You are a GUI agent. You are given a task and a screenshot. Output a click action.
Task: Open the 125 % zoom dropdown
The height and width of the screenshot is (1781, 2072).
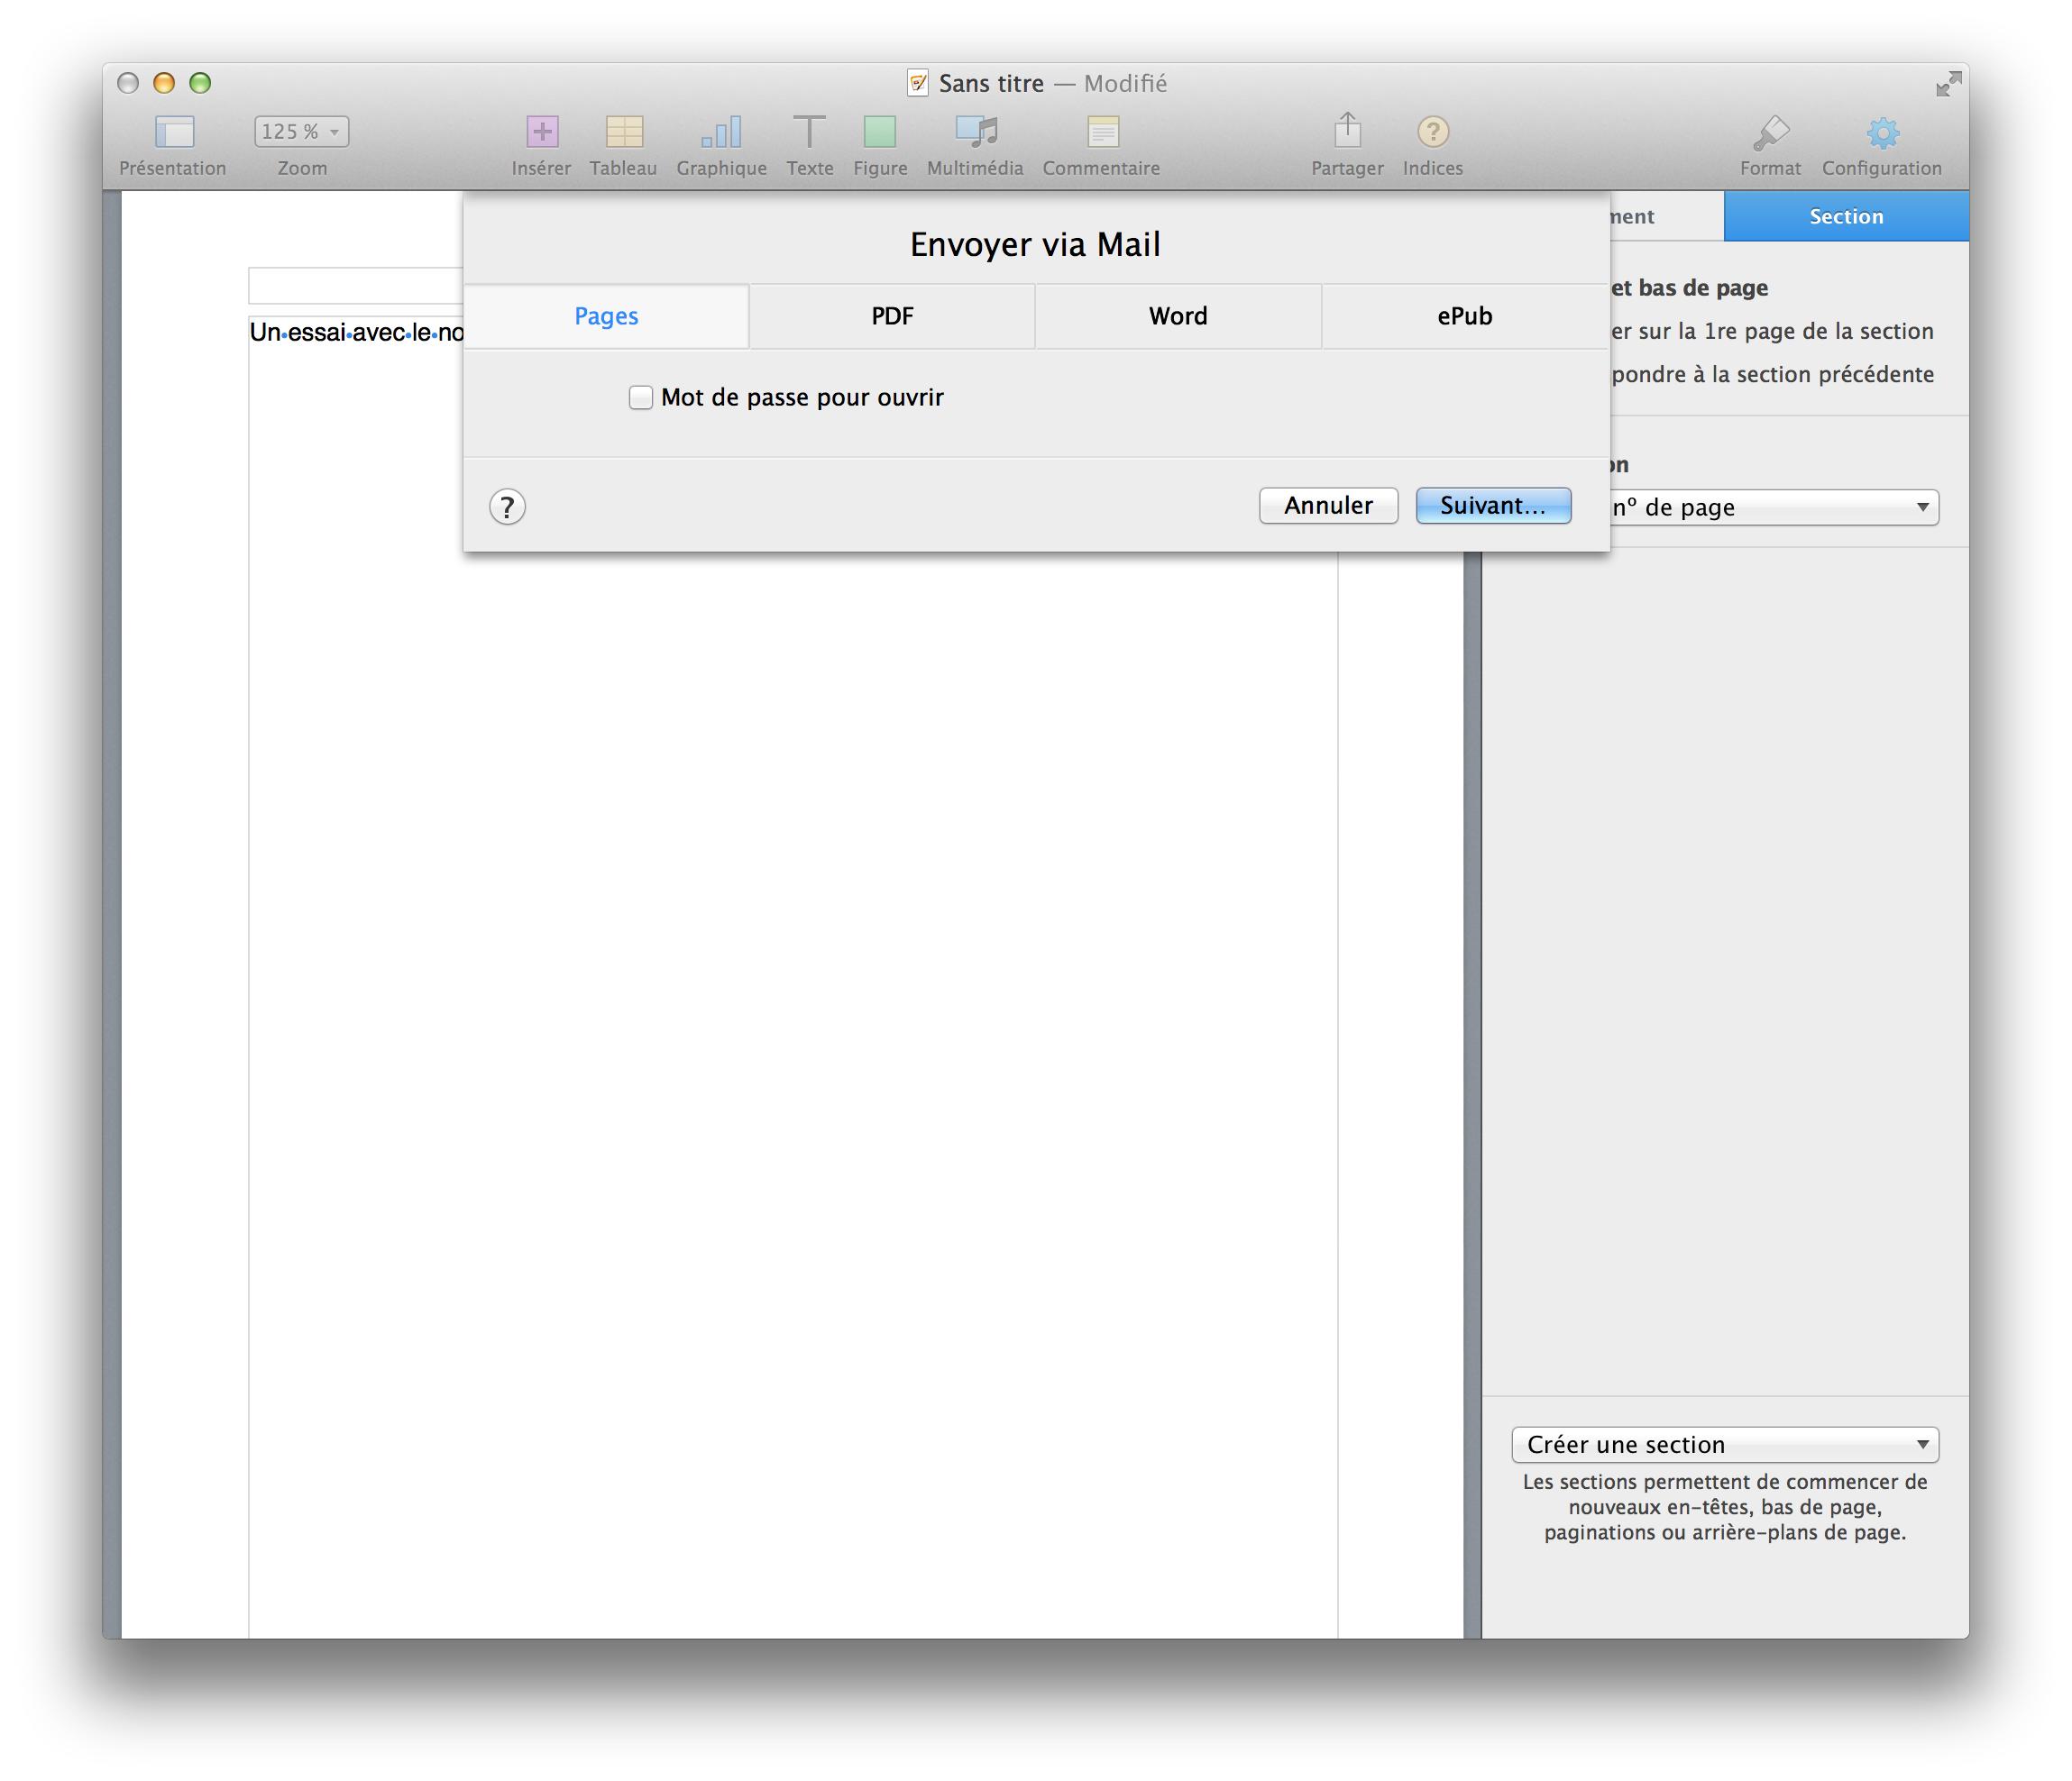pyautogui.click(x=301, y=132)
